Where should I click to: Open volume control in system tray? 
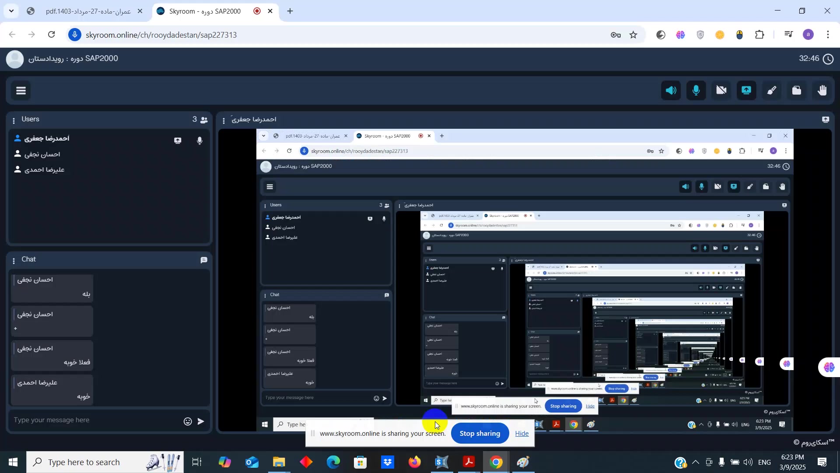(x=748, y=462)
